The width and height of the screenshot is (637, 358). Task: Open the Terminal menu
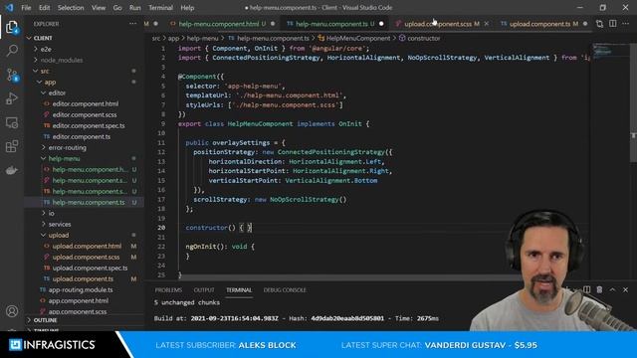[x=160, y=7]
